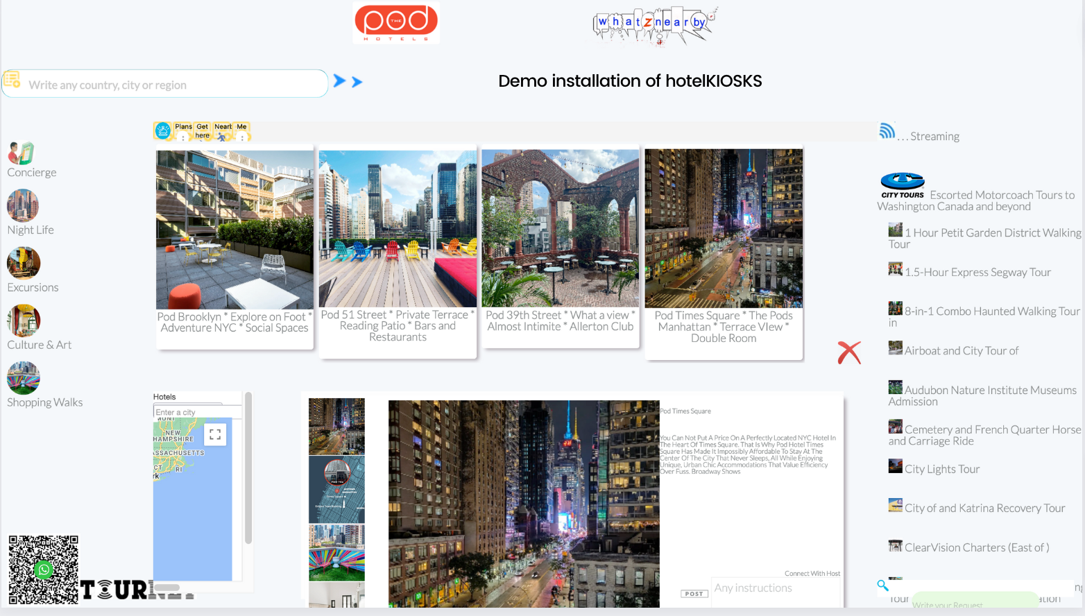Click the Concierge sidebar icon
The height and width of the screenshot is (616, 1085).
(22, 153)
